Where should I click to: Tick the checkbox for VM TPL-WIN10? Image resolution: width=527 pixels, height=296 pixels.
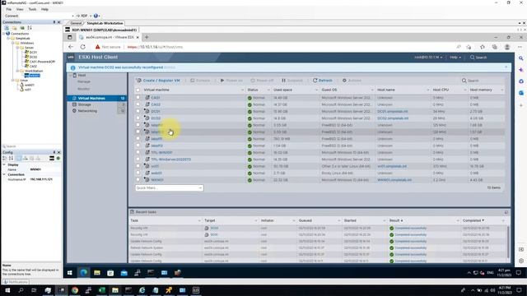pos(138,152)
